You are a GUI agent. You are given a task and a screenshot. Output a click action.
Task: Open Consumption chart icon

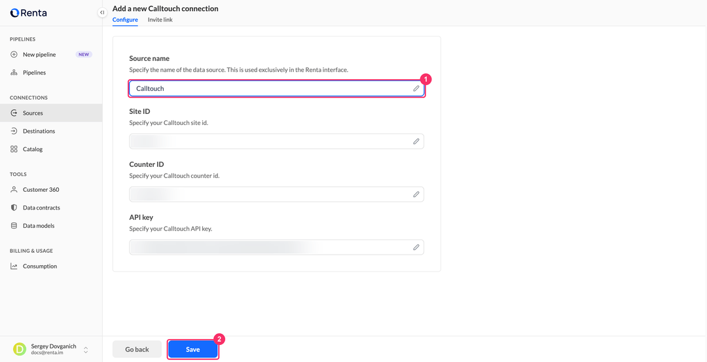[14, 266]
